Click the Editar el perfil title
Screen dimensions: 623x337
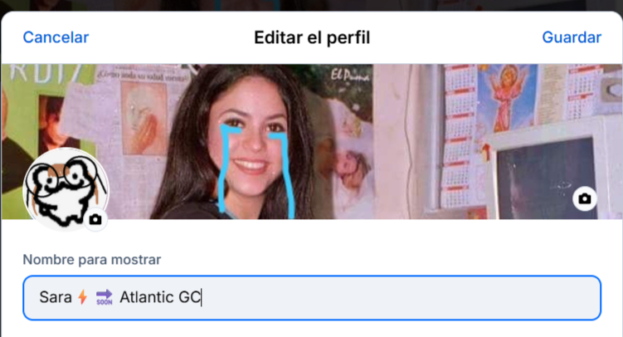coord(312,37)
